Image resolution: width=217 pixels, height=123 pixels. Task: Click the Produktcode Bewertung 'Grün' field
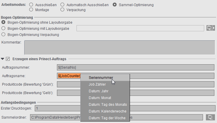pyautogui.click(x=136, y=84)
